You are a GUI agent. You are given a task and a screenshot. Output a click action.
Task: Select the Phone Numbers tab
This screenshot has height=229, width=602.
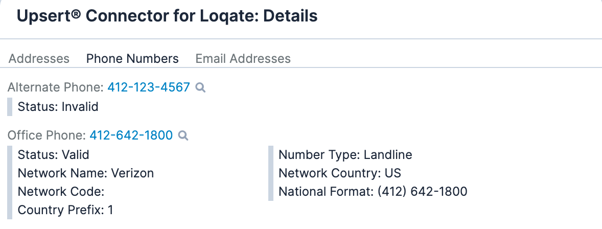point(132,59)
